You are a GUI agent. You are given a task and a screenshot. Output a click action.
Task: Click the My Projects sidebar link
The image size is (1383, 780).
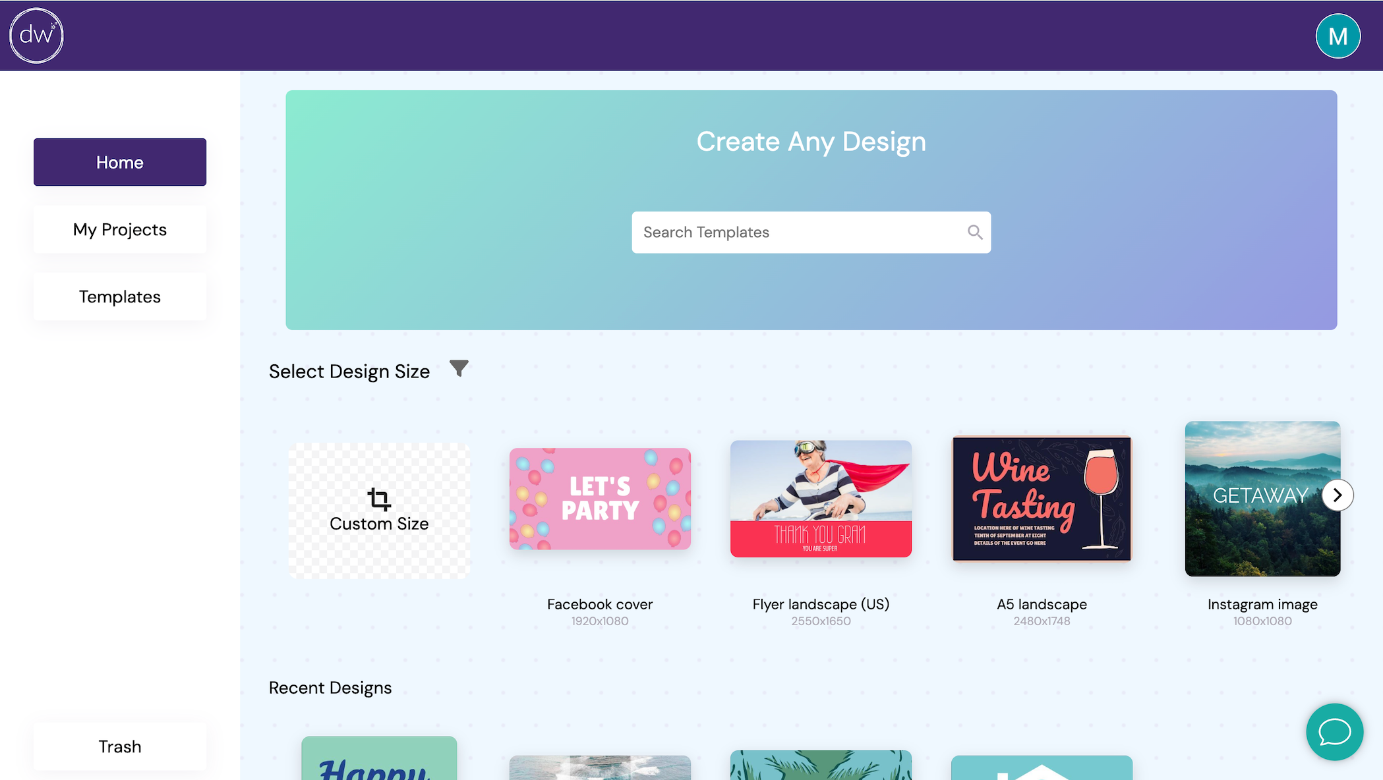[x=120, y=229]
